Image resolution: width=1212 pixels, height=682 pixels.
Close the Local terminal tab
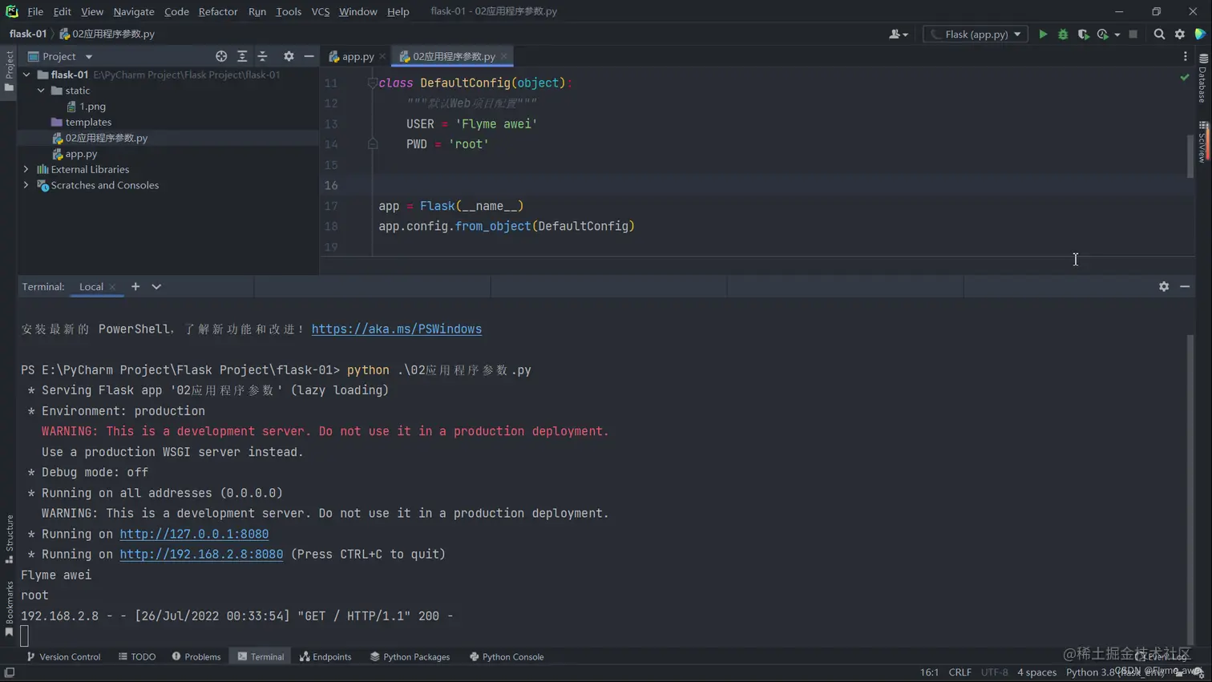pyautogui.click(x=113, y=287)
